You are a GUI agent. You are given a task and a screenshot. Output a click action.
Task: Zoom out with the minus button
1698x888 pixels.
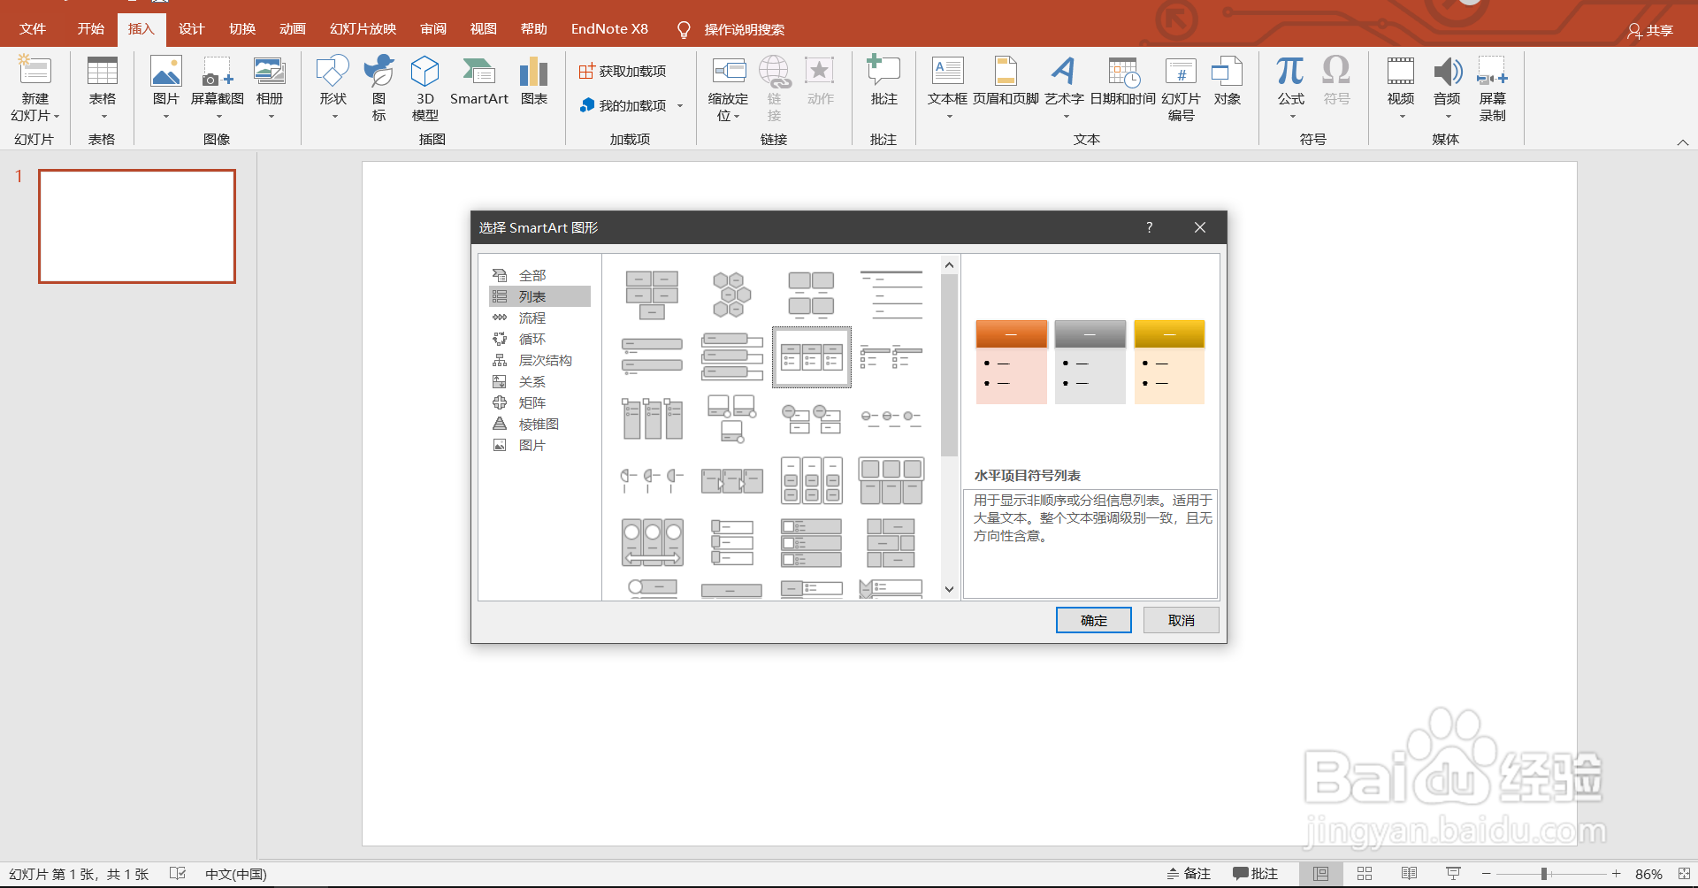[1487, 874]
